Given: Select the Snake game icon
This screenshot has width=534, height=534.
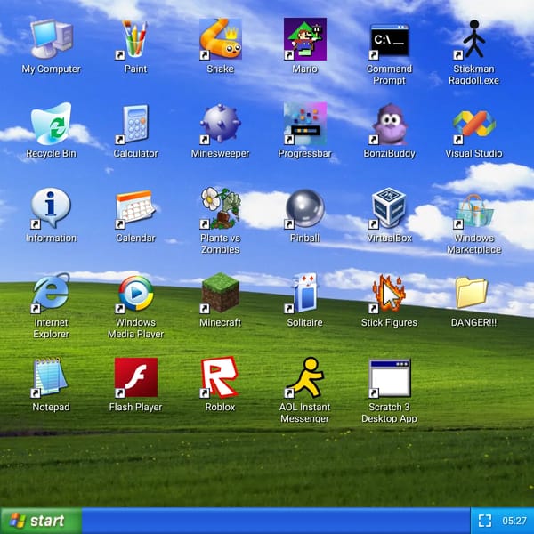Looking at the screenshot, I should (x=221, y=39).
